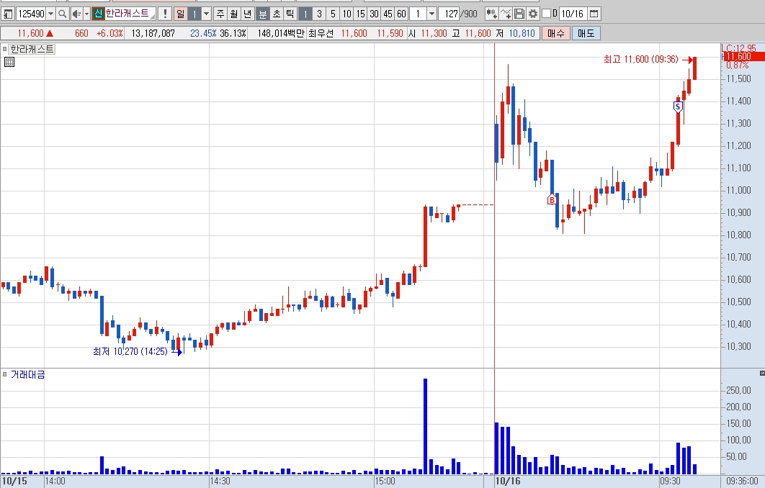The image size is (765, 488).
Task: Click the 127 candle count input field
Action: 449,14
